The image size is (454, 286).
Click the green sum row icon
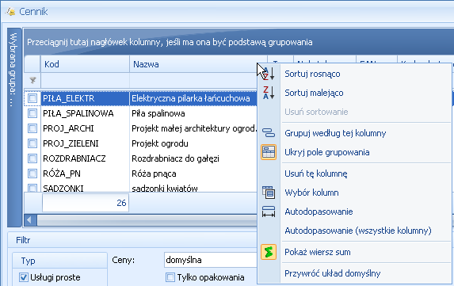point(269,252)
